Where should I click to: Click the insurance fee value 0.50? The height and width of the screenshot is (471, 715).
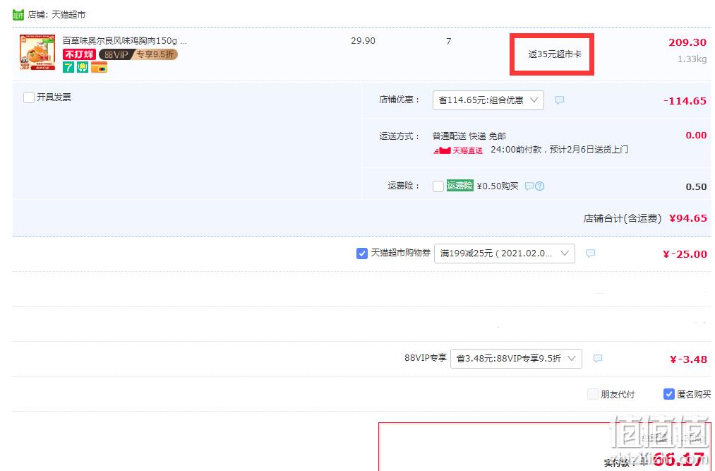point(696,186)
